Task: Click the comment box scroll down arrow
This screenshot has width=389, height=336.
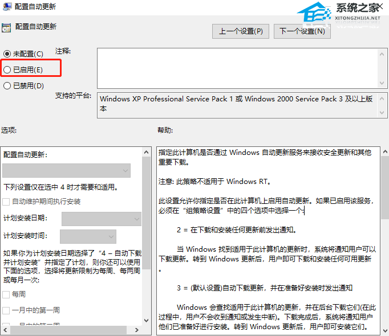Action: [382, 83]
